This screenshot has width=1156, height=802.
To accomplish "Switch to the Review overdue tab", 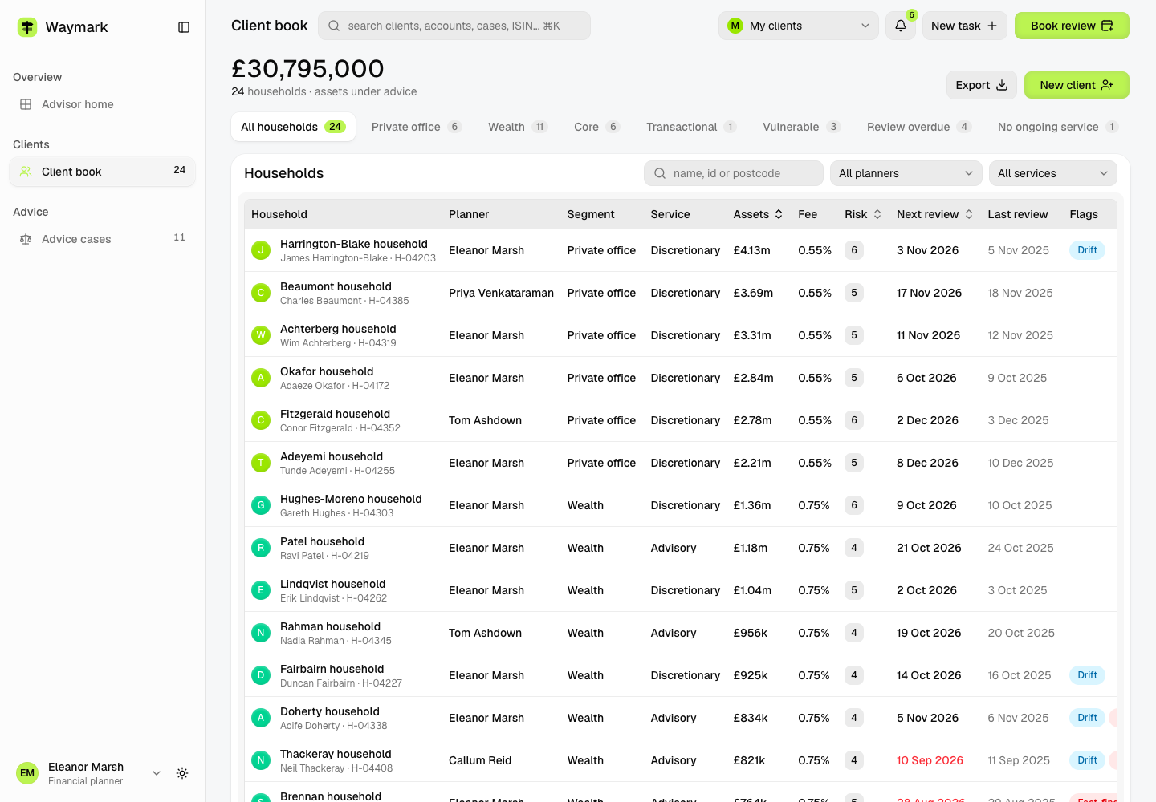I will (919, 127).
